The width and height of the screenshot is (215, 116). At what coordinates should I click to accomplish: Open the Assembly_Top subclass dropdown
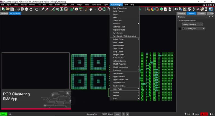pos(194,29)
